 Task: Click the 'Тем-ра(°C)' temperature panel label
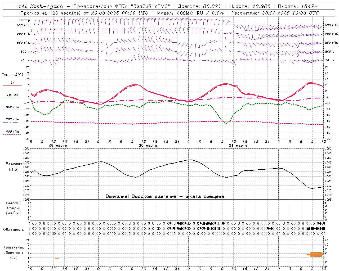click(12, 75)
